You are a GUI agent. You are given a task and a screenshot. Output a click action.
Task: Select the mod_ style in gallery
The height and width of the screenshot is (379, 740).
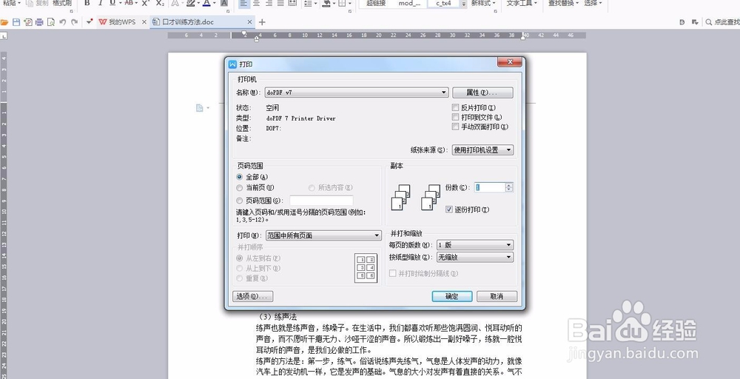coord(409,3)
